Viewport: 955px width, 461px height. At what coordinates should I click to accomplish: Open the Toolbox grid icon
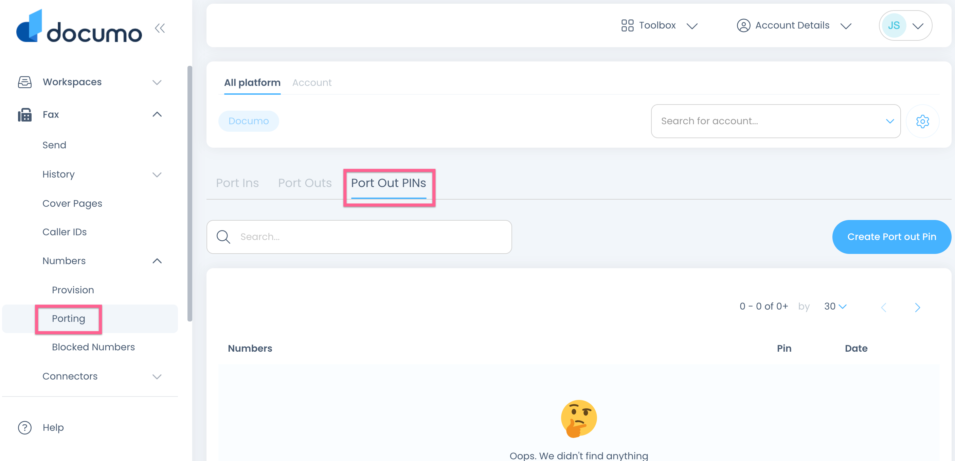point(627,25)
